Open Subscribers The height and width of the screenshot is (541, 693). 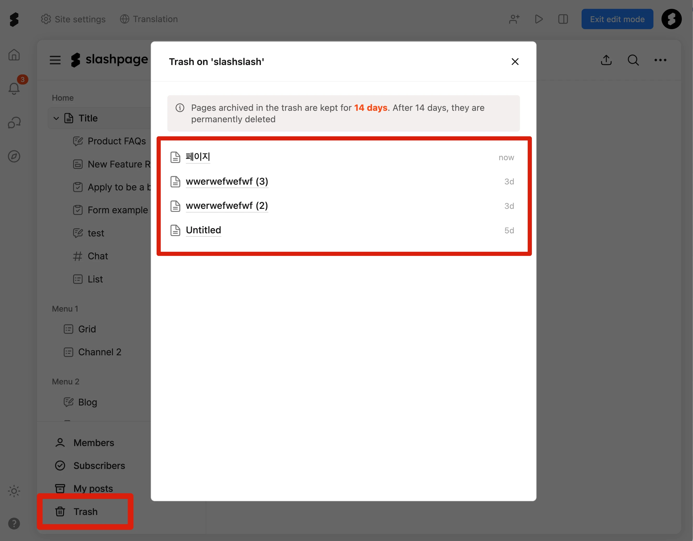tap(90, 465)
